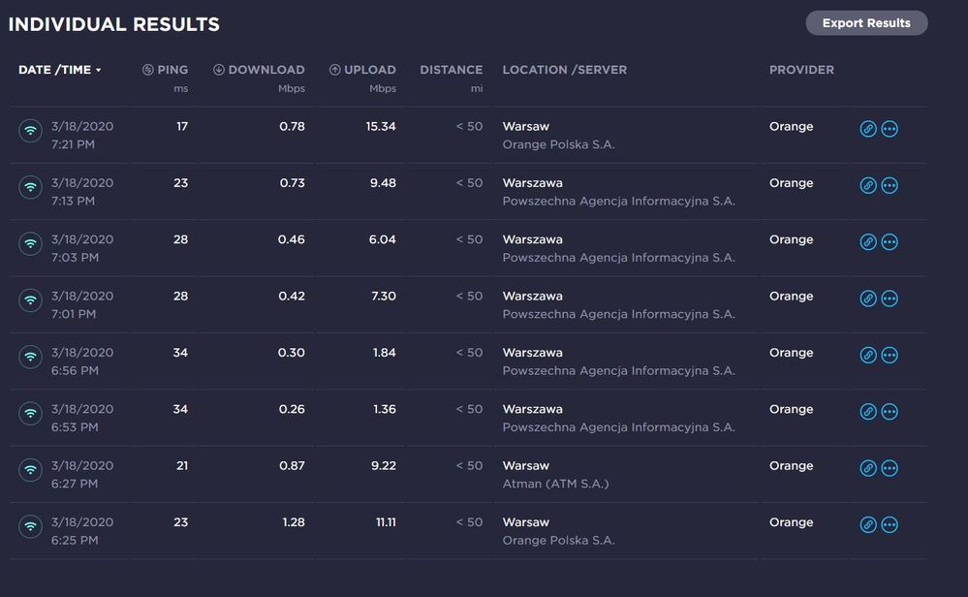Click the Date/Time sort arrow
This screenshot has height=597, width=968.
pos(99,71)
